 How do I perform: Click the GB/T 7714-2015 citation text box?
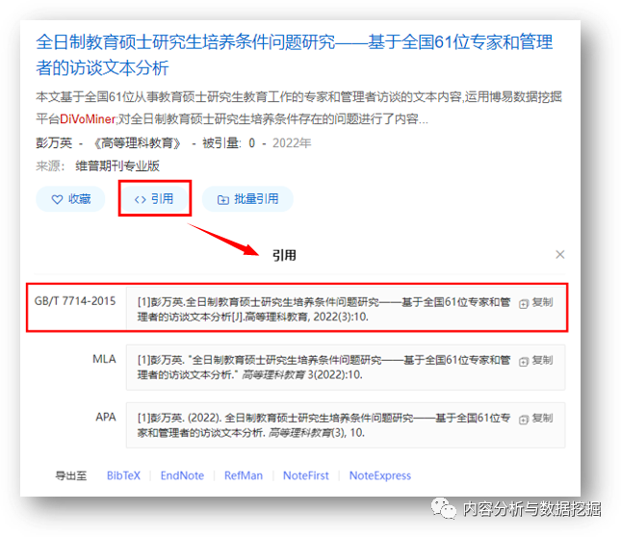coord(346,309)
